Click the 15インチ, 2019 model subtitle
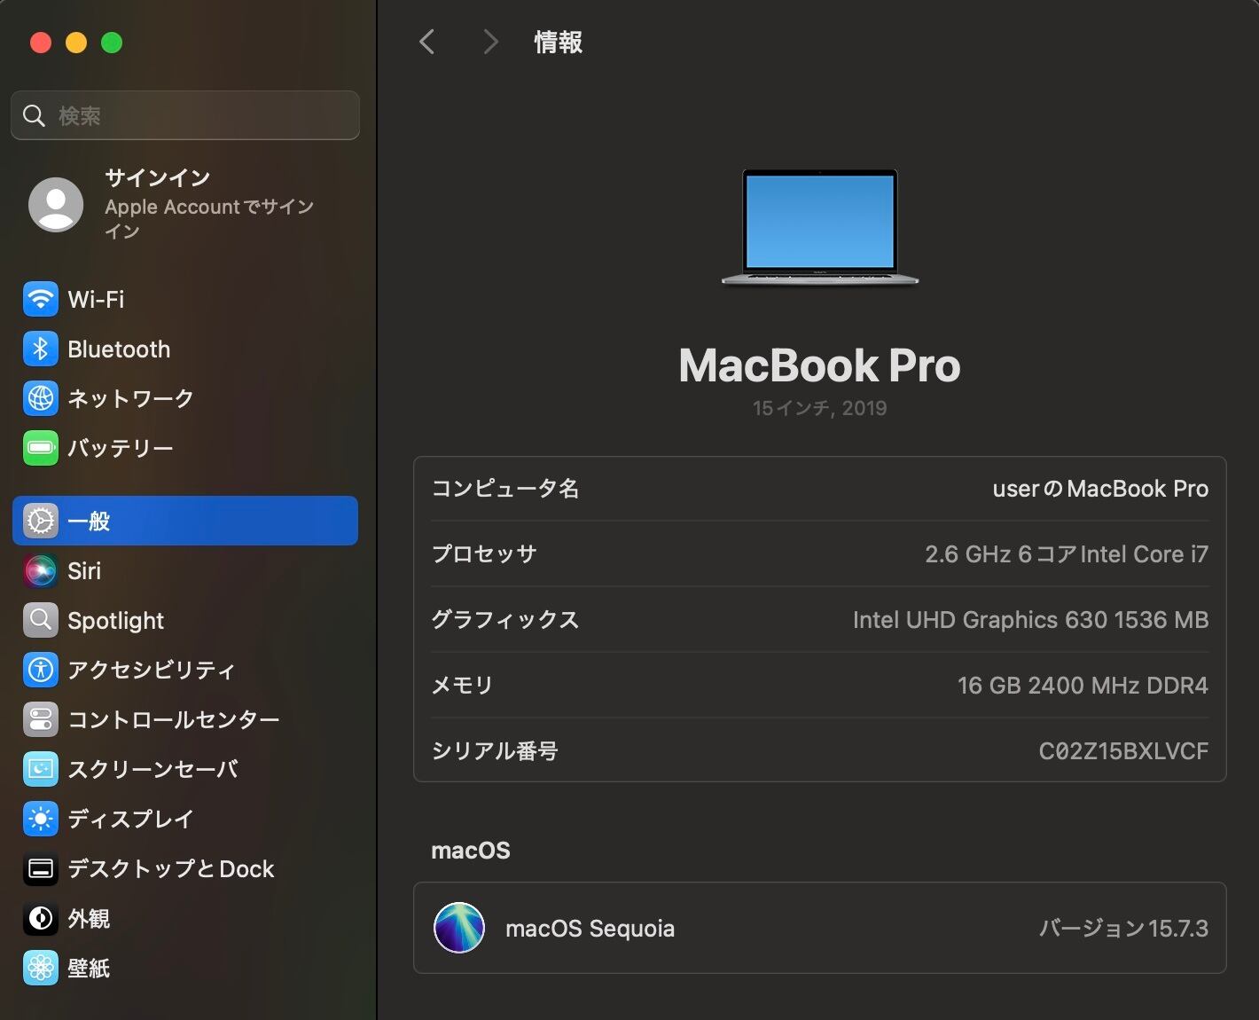 (819, 408)
